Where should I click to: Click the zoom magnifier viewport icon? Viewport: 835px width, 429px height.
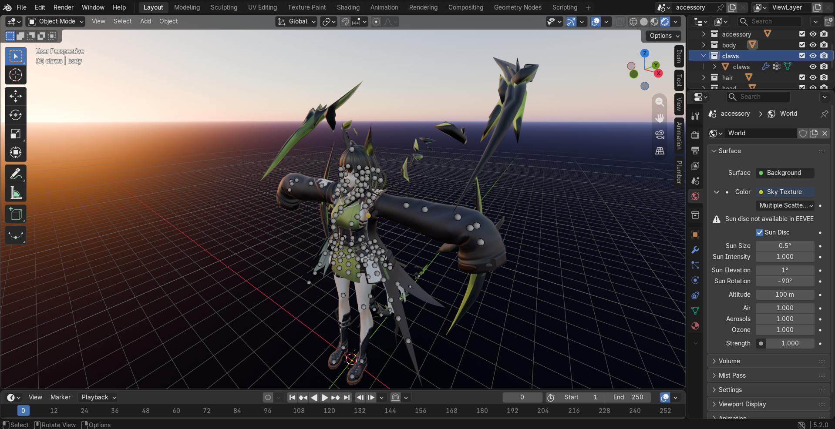(x=660, y=102)
